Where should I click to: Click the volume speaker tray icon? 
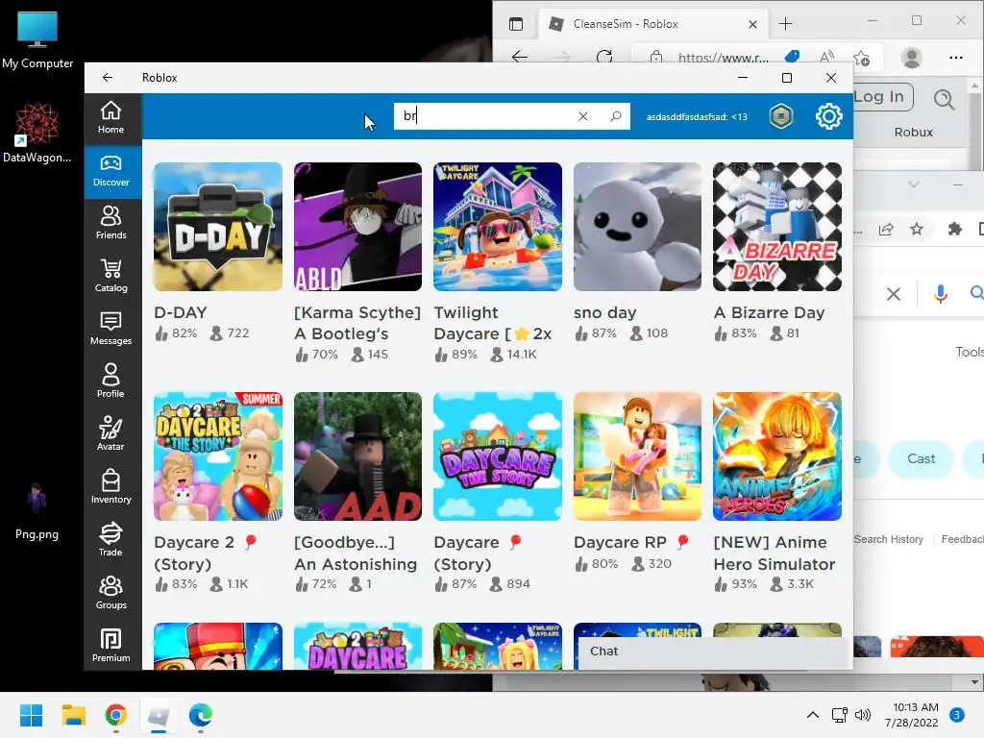pyautogui.click(x=863, y=715)
